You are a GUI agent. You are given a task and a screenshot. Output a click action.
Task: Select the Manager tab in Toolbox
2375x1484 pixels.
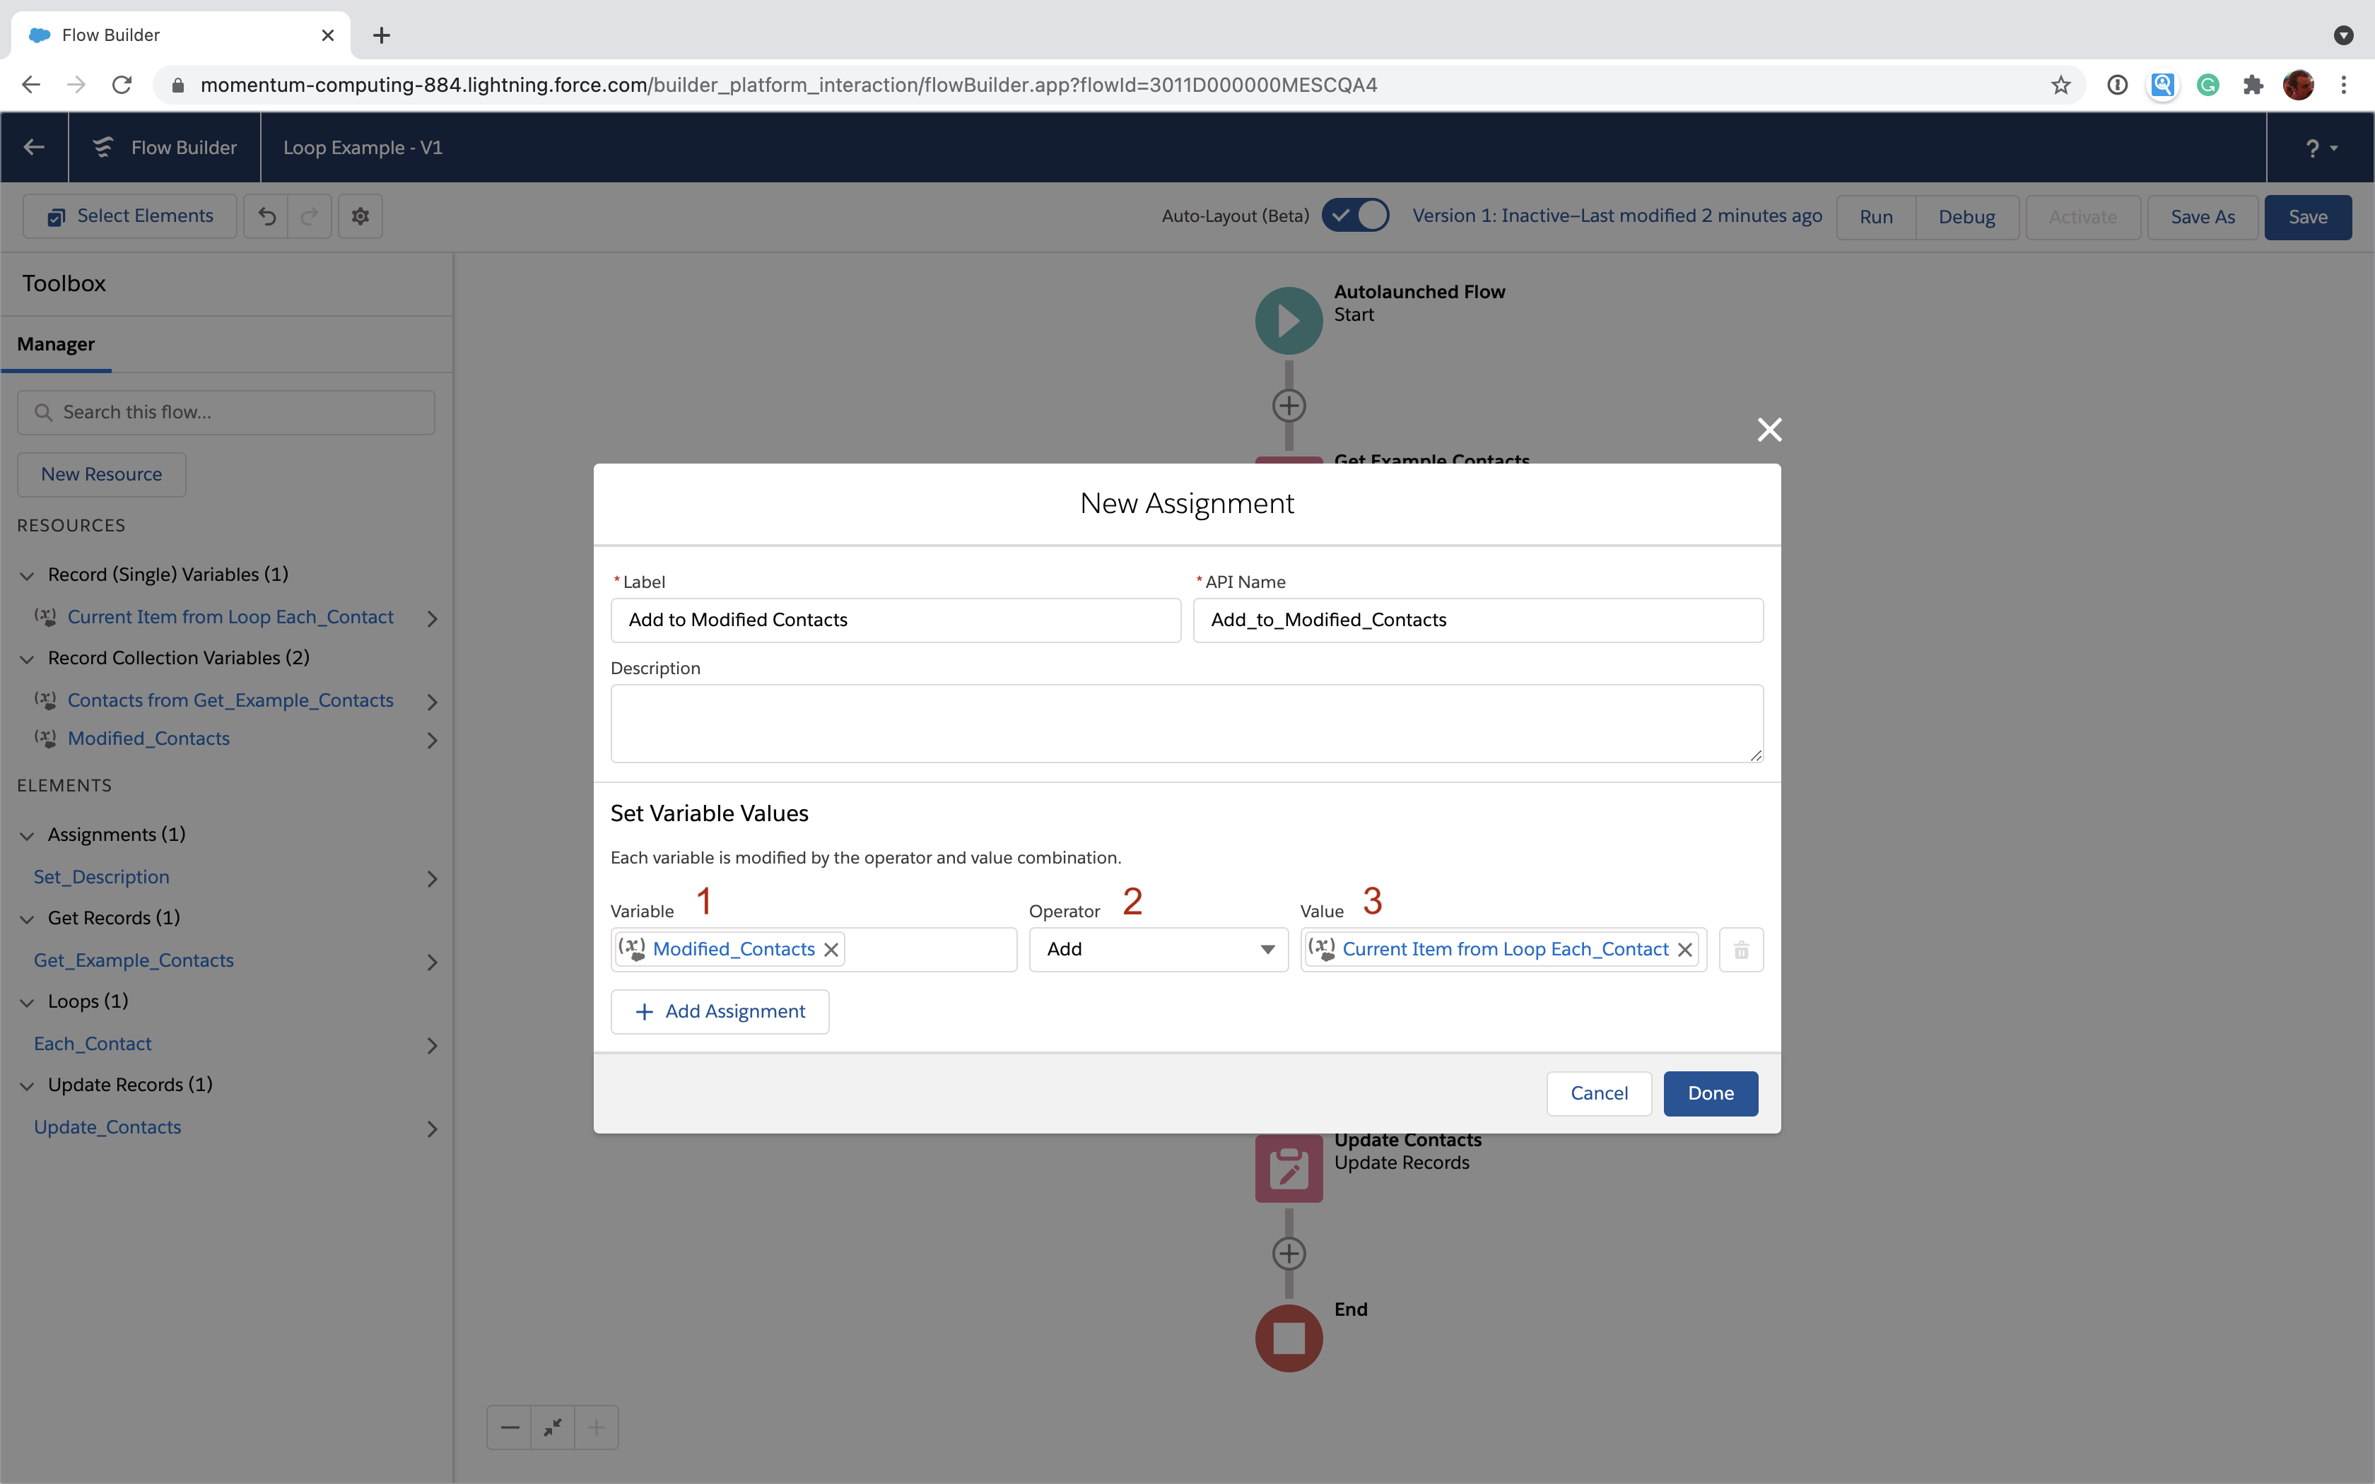point(57,342)
